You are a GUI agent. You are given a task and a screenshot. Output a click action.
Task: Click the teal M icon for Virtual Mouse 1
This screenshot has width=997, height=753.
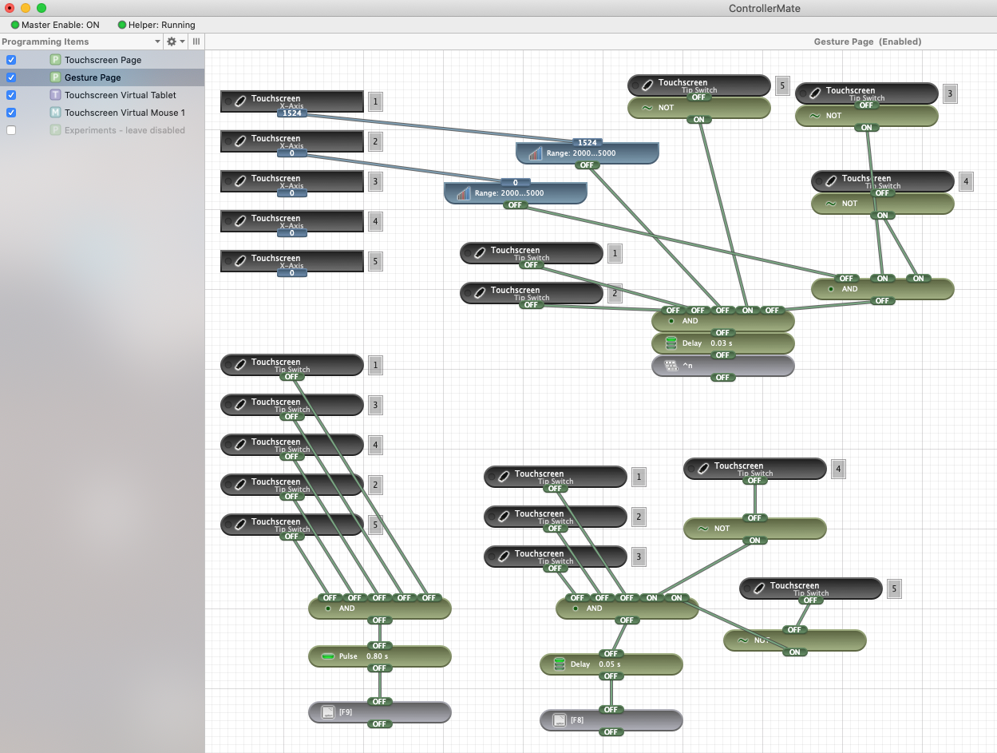(56, 113)
